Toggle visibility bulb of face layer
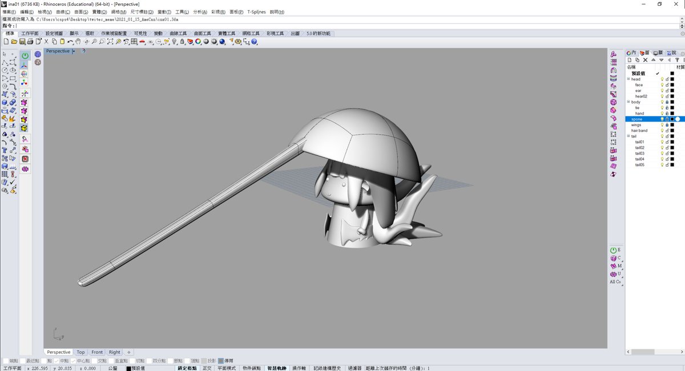This screenshot has height=371, width=685. point(662,85)
